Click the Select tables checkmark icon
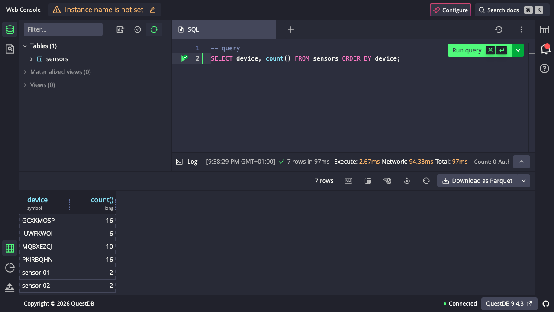 pyautogui.click(x=138, y=29)
